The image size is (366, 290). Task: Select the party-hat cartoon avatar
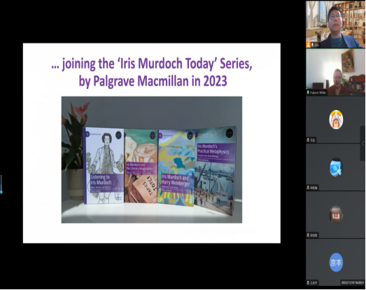(x=336, y=119)
